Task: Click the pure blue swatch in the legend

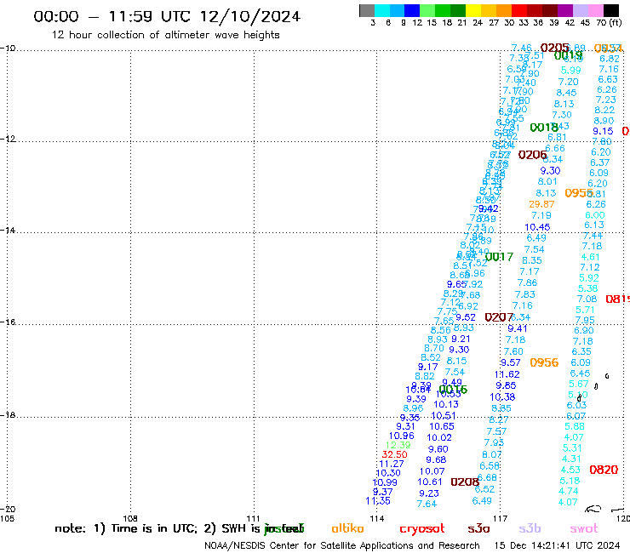Action: [412, 10]
